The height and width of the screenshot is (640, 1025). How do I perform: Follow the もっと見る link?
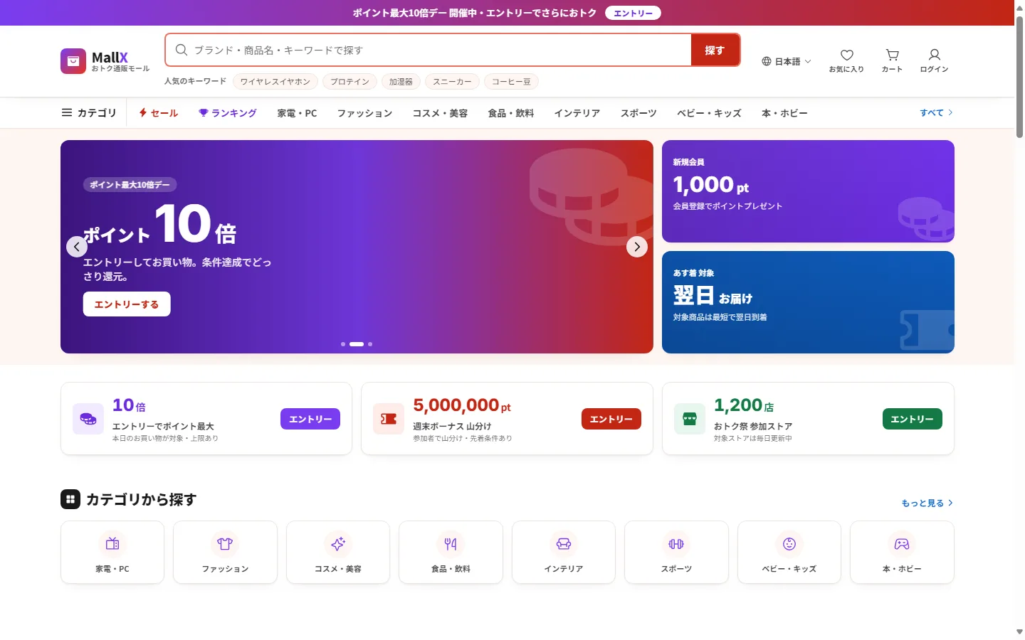tap(927, 503)
